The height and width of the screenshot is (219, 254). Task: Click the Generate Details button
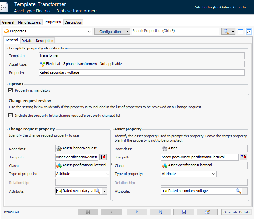point(237,212)
